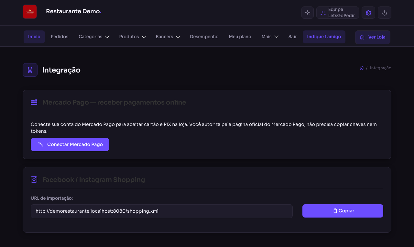Click the Ver Loja button

[x=373, y=37]
